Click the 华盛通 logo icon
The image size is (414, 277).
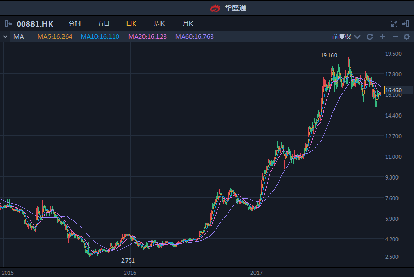[x=215, y=8]
